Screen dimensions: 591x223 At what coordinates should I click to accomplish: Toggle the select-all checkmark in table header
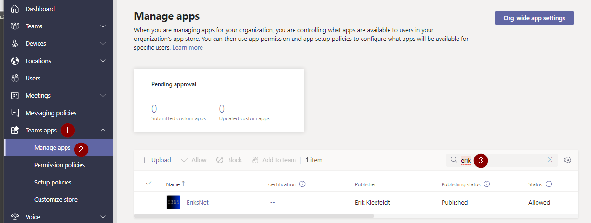pos(148,184)
